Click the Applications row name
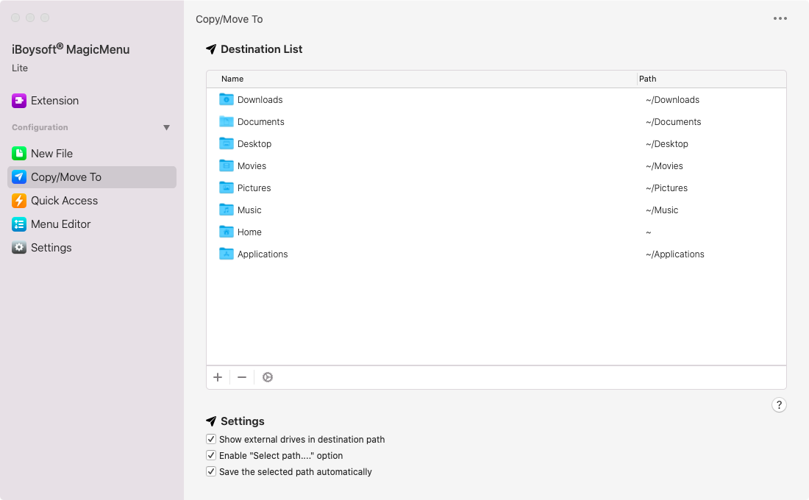Screen dimensions: 809x500 tap(263, 254)
